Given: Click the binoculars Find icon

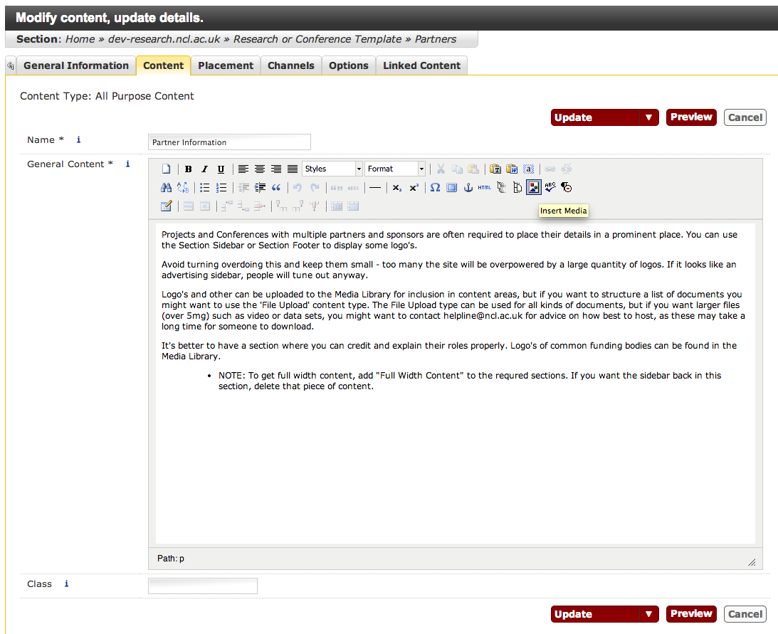Looking at the screenshot, I should (x=166, y=188).
